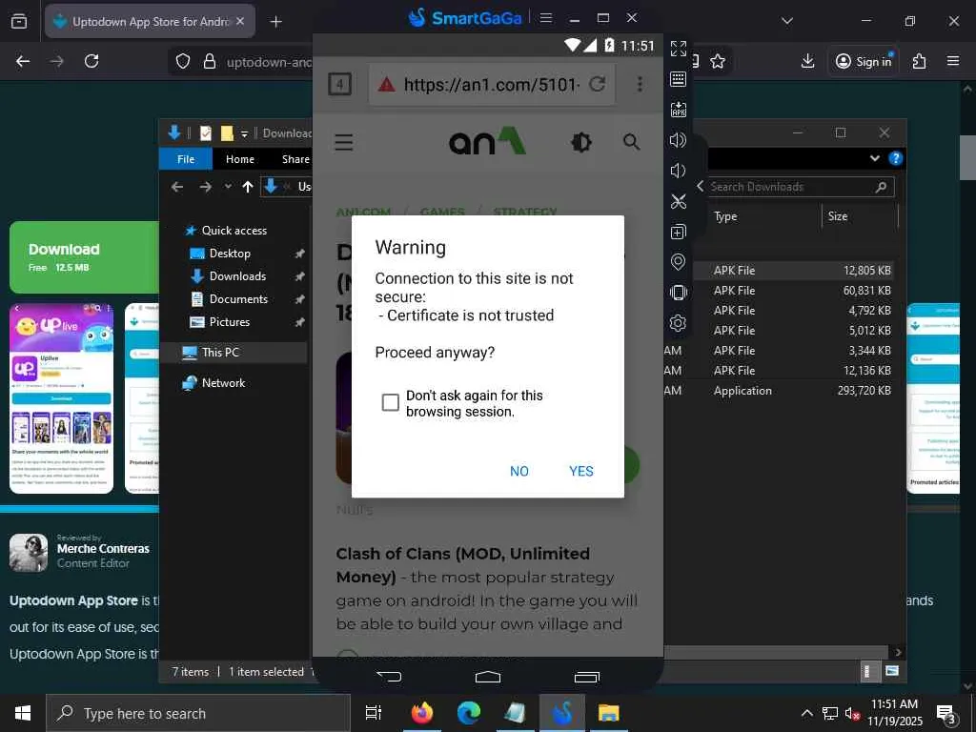Open the Firefox downloads arrow icon

[807, 61]
